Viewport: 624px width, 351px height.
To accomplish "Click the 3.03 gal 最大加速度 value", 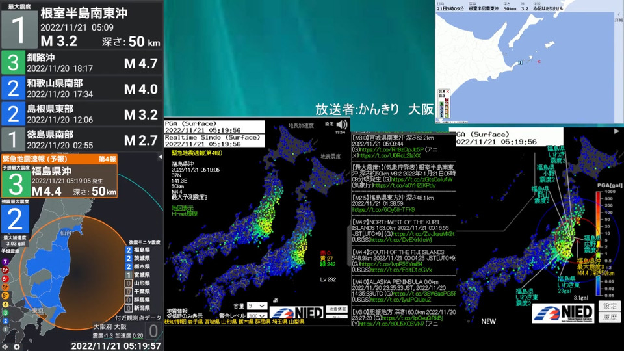I will coord(16,244).
